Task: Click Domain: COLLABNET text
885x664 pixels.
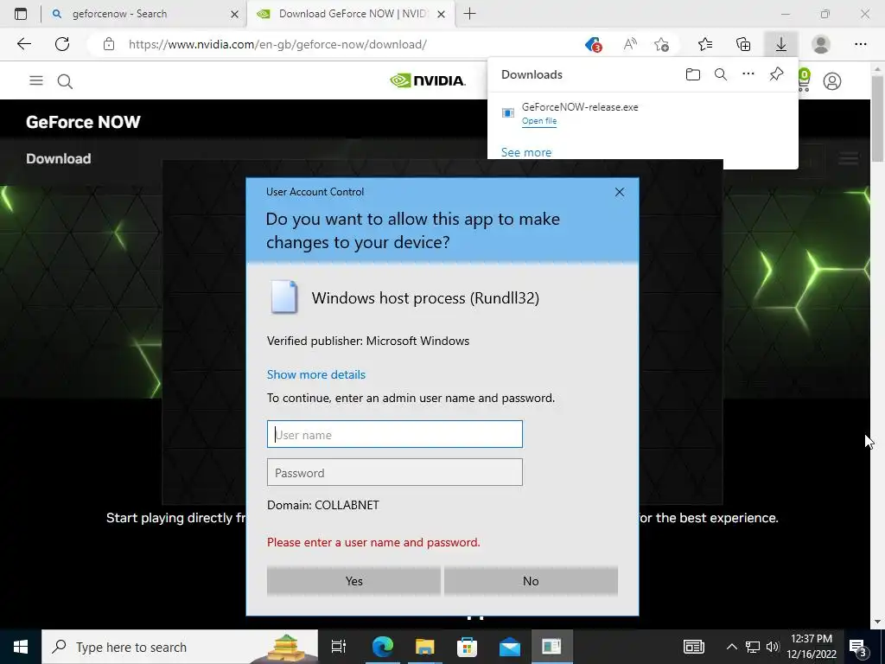Action: 323,505
